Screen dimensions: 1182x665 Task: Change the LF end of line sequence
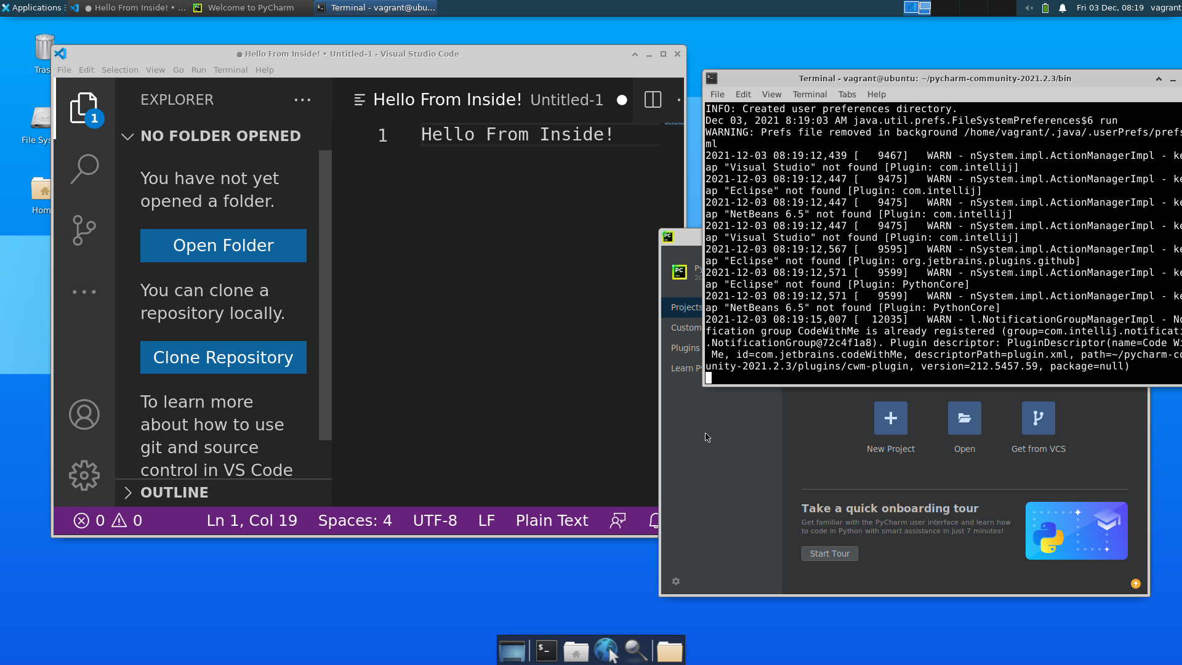(x=486, y=521)
